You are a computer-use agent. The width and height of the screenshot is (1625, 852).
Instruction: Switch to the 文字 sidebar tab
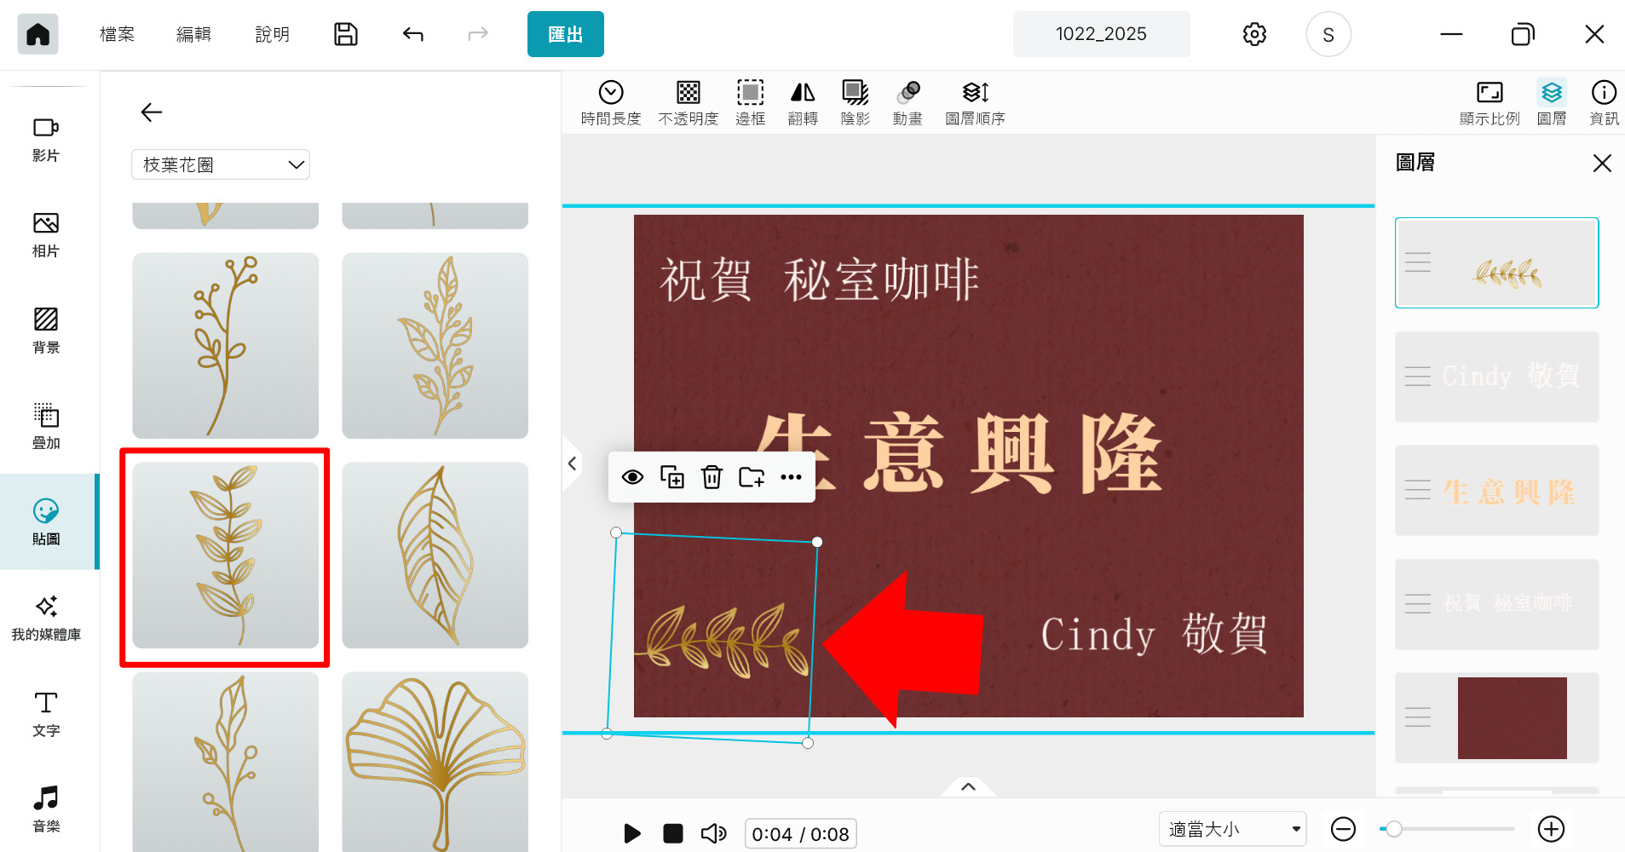point(46,714)
